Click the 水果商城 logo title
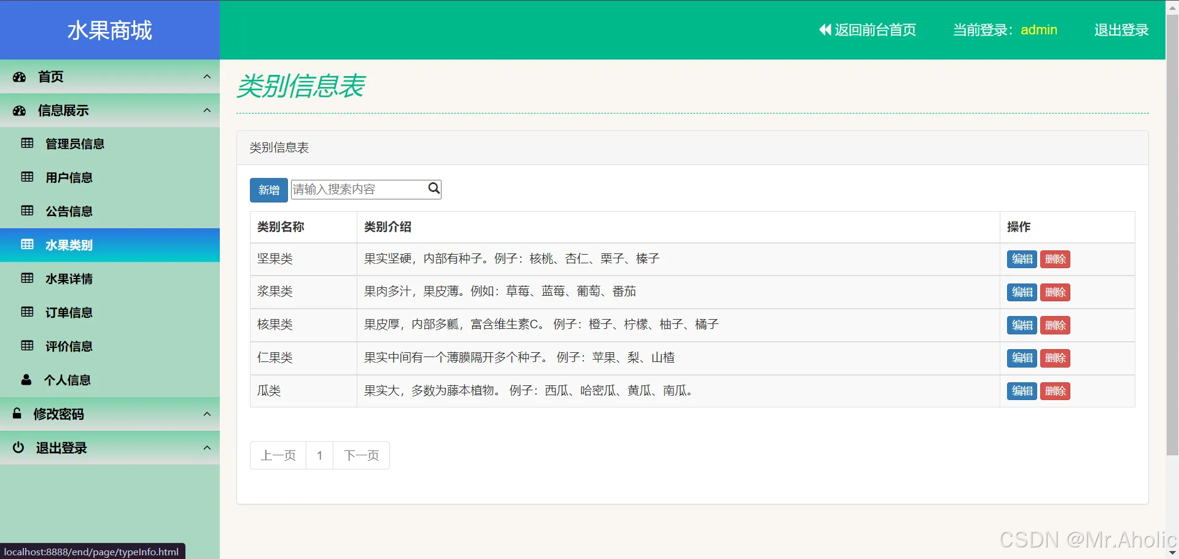This screenshot has height=559, width=1179. click(110, 30)
